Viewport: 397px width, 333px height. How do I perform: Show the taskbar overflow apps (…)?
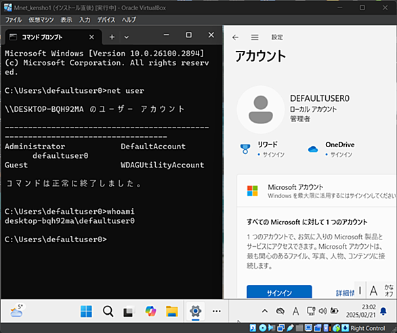217,311
